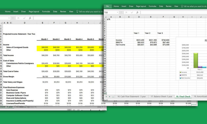Screen dimensions: 207x124
Task: Click Commissions Paid to Consigners label
Action: point(20,63)
